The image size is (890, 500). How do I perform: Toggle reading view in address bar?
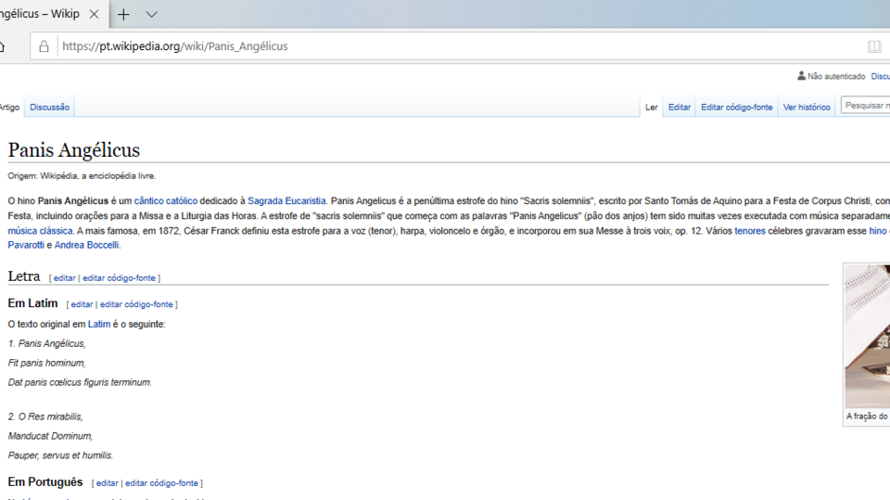[873, 46]
